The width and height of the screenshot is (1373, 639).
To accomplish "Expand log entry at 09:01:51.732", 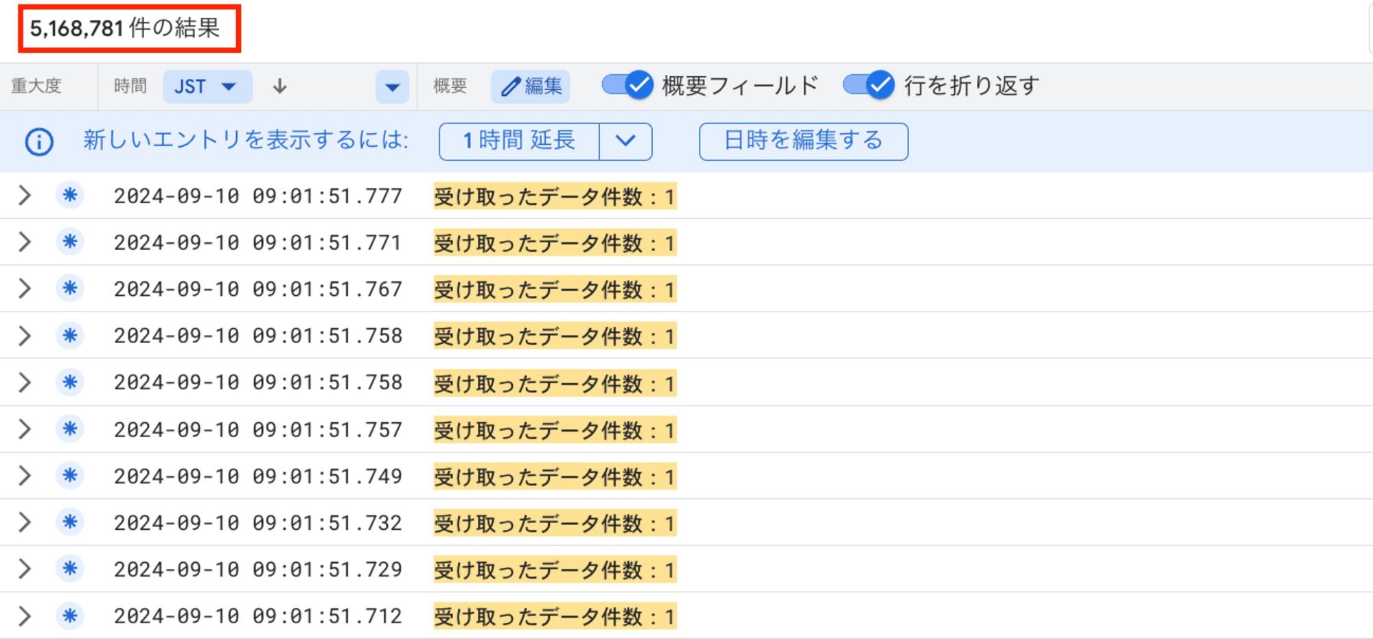I will point(25,523).
